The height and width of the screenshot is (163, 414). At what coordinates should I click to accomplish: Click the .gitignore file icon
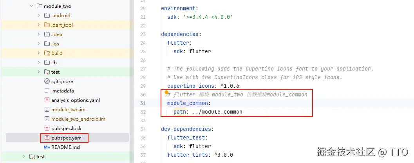pyautogui.click(x=47, y=81)
